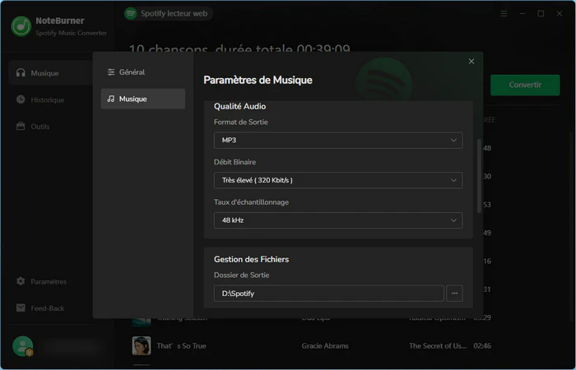Viewport: 576px width, 370px height.
Task: Click the Spotify logo in the top bar
Action: coord(130,14)
